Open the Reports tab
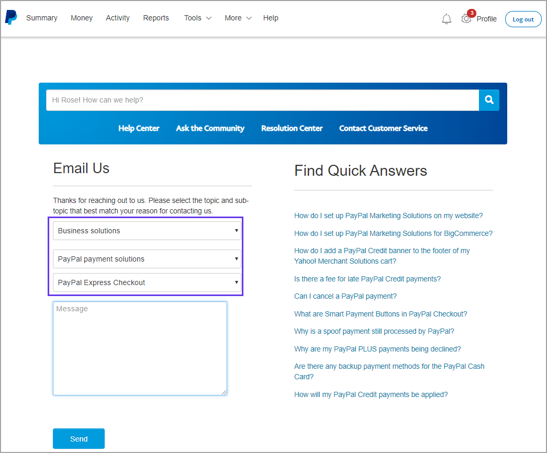 coord(156,18)
